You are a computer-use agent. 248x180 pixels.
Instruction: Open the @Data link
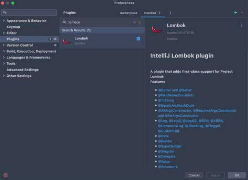pos(163,136)
